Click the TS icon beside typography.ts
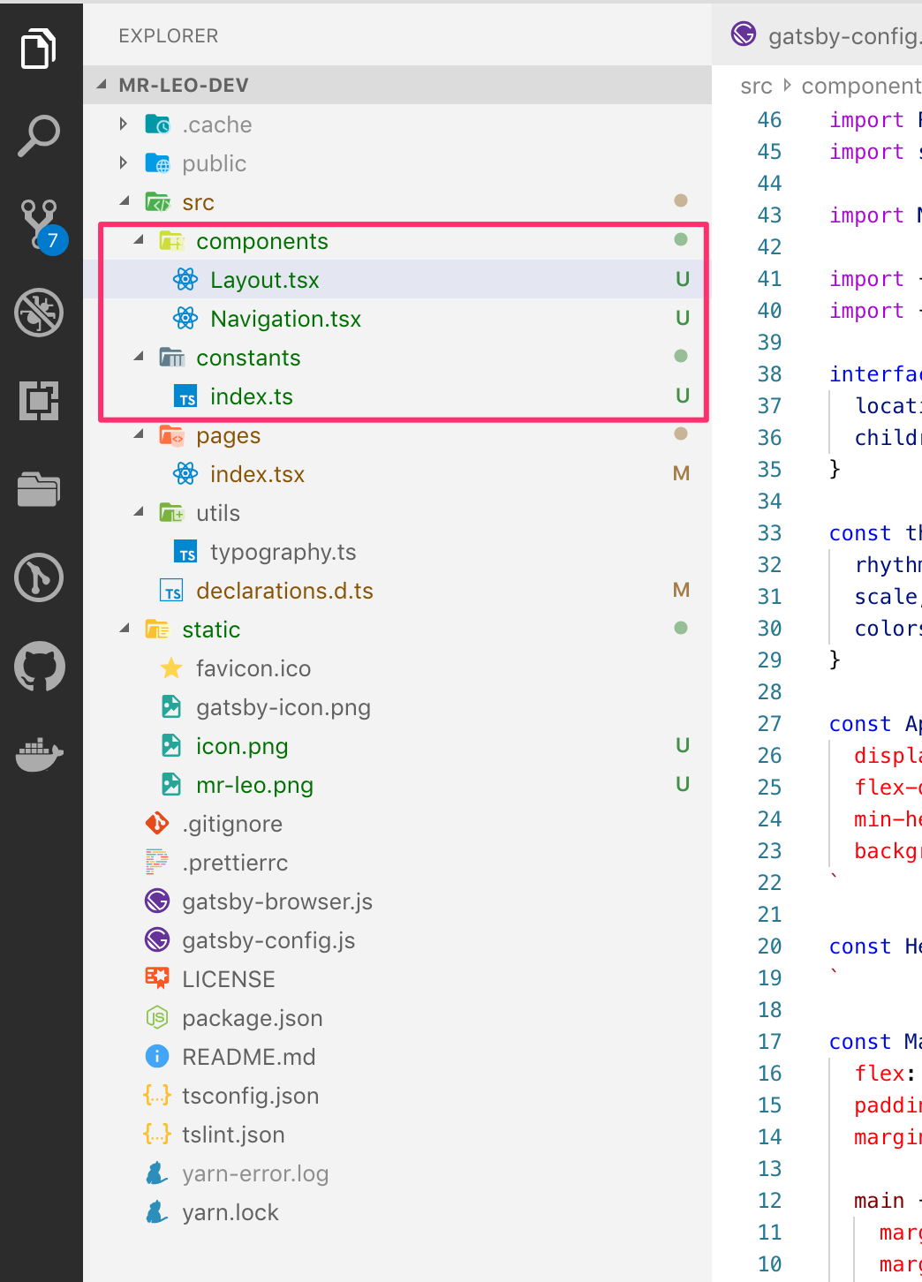Viewport: 922px width, 1282px height. point(185,552)
